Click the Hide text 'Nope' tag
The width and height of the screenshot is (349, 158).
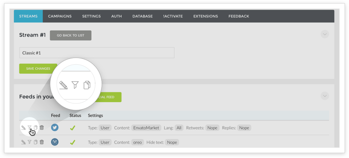click(x=172, y=142)
